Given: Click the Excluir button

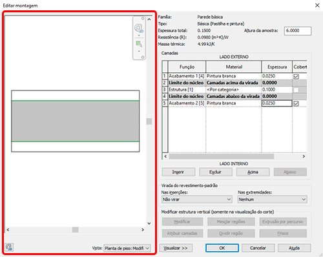Looking at the screenshot, I should click(216, 172).
